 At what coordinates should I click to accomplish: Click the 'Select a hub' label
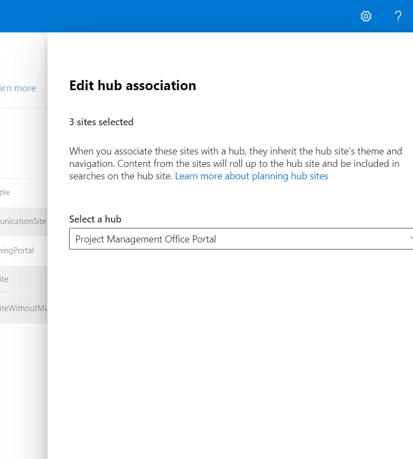click(95, 219)
